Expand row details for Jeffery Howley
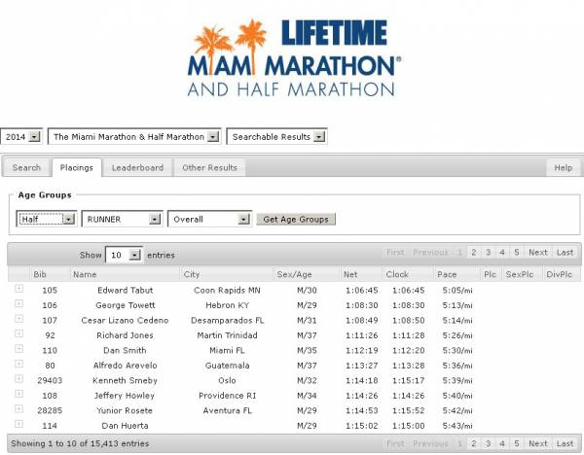 point(19,394)
